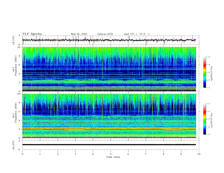
Task: Click the ch.1 color bar "log(PSD)(V²/Hz)" label
Action: (212, 74)
